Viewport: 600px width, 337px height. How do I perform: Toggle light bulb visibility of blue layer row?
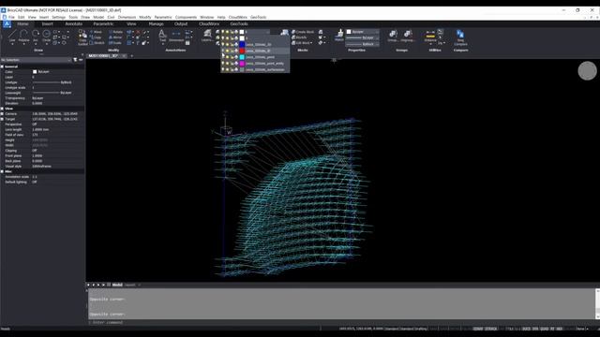pyautogui.click(x=223, y=44)
